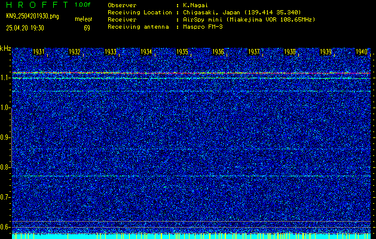
Task: Click Chigasaki, Japan coordinates text
Action: tap(242, 13)
